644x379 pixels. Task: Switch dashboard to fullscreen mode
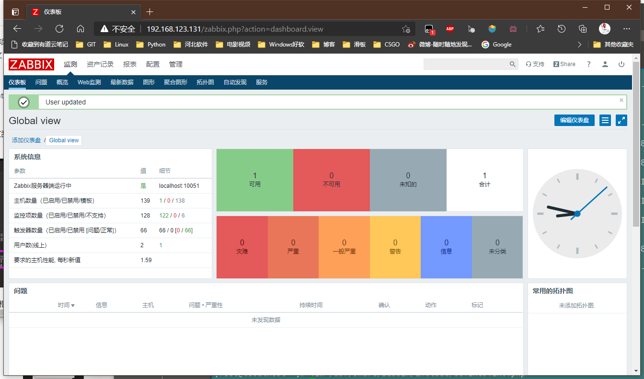tap(621, 120)
